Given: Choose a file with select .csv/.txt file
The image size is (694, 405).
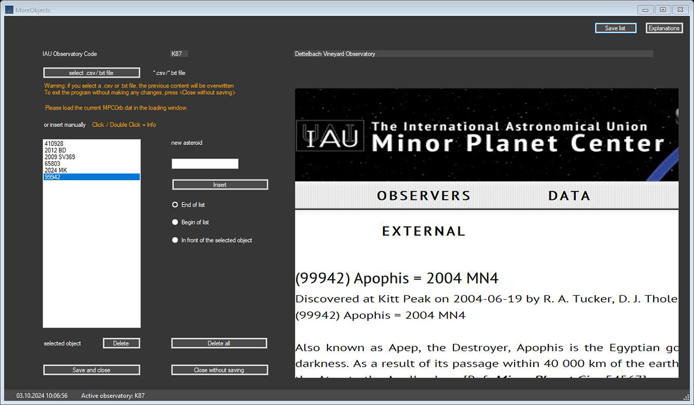Looking at the screenshot, I should click(x=91, y=73).
